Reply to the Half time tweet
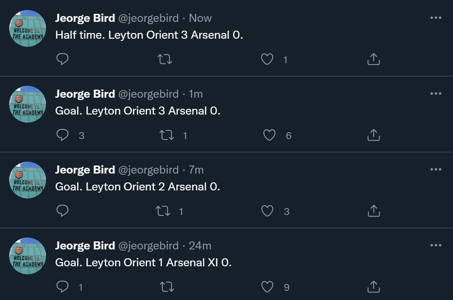Viewport: 453px width, 300px height. (x=62, y=59)
